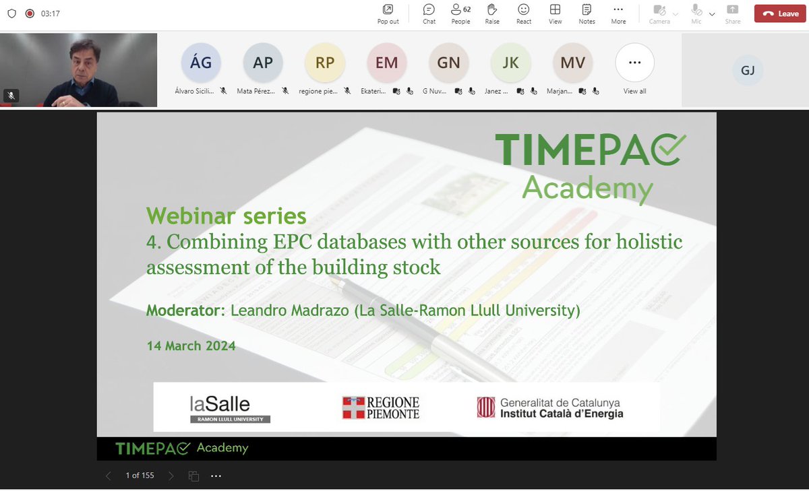Open meeting Notes
This screenshot has height=491, width=809.
pos(587,13)
